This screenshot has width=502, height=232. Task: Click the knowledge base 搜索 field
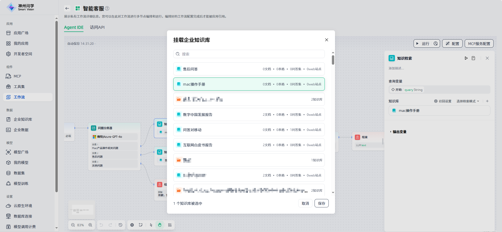point(249,54)
